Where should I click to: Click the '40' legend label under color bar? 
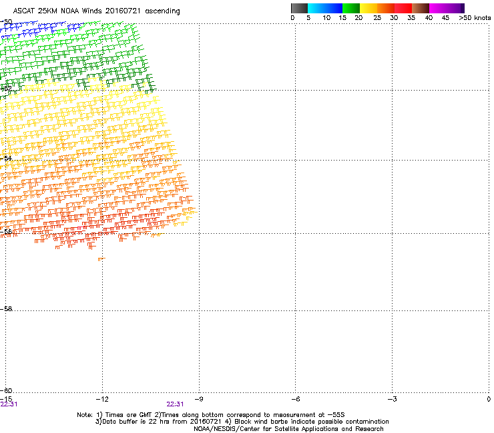pos(429,18)
